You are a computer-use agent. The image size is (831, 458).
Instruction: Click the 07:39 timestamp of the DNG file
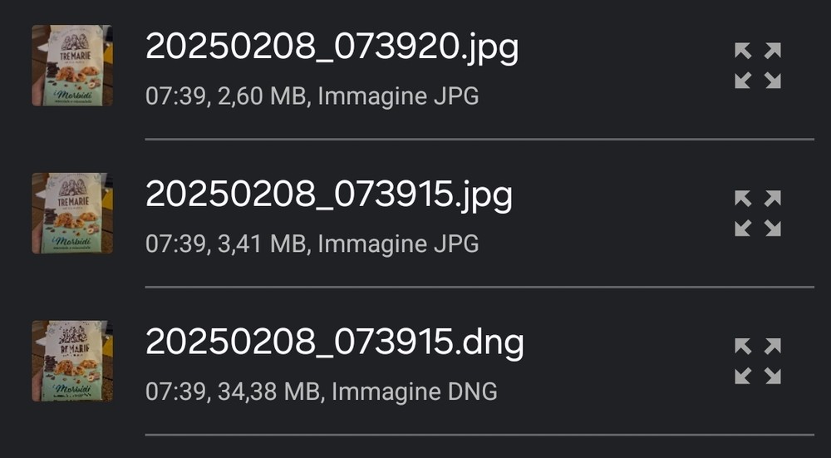pyautogui.click(x=176, y=392)
